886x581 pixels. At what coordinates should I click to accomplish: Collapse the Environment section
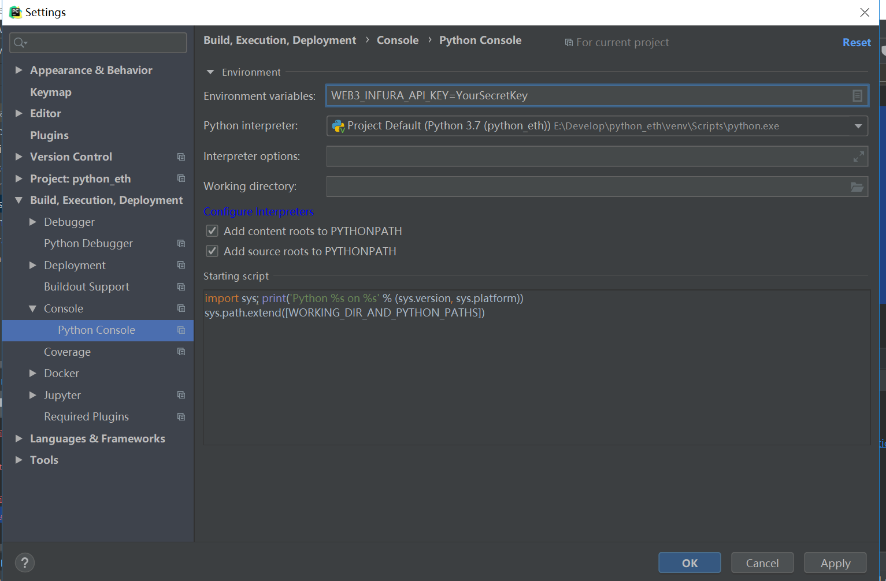point(210,72)
